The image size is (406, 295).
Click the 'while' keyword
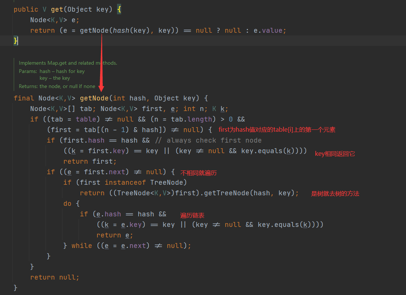click(x=82, y=246)
